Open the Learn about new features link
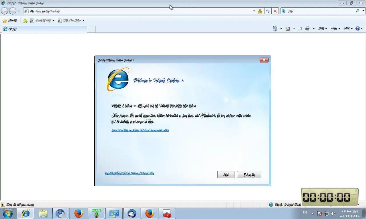This screenshot has height=219, width=366. point(140,130)
